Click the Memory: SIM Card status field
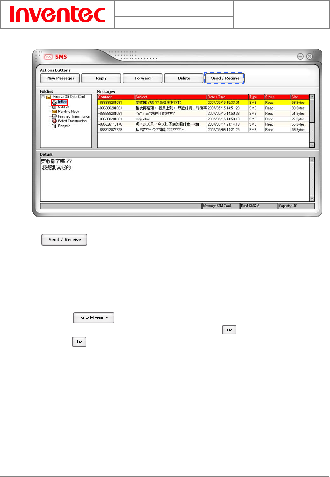The image size is (330, 477). [x=221, y=206]
